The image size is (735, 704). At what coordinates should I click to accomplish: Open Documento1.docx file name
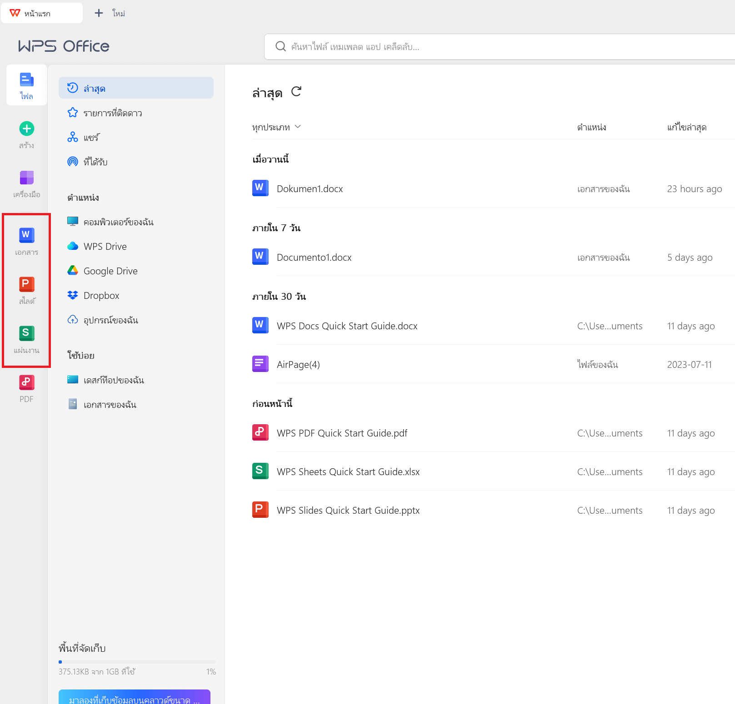click(314, 257)
